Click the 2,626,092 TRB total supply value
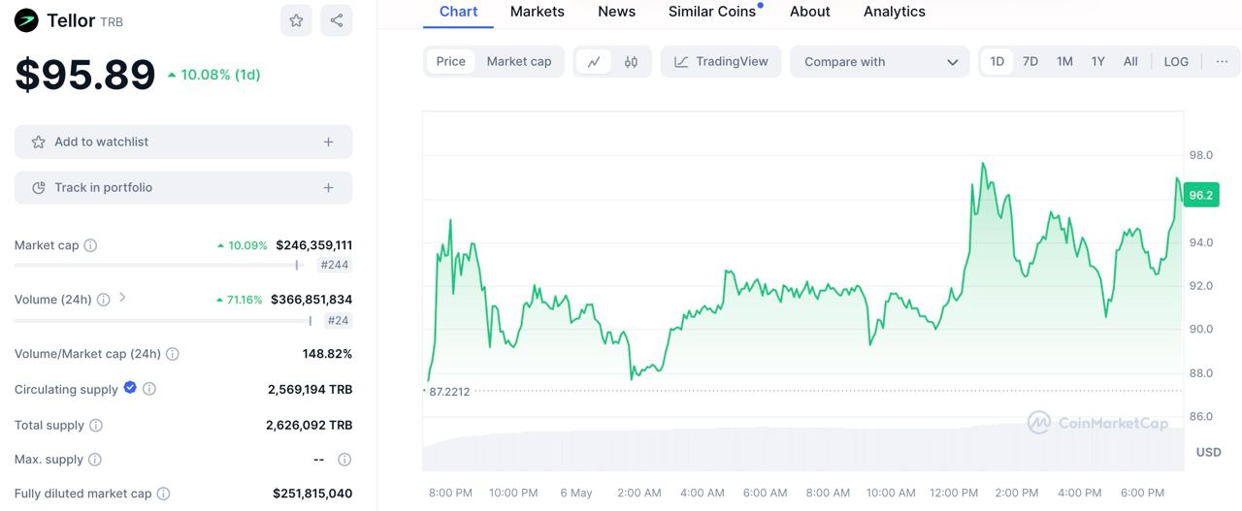The height and width of the screenshot is (511, 1242). [309, 425]
